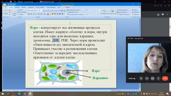The width and height of the screenshot is (171, 96).
Task: Toggle Italic formatting
Action: pos(31,14)
